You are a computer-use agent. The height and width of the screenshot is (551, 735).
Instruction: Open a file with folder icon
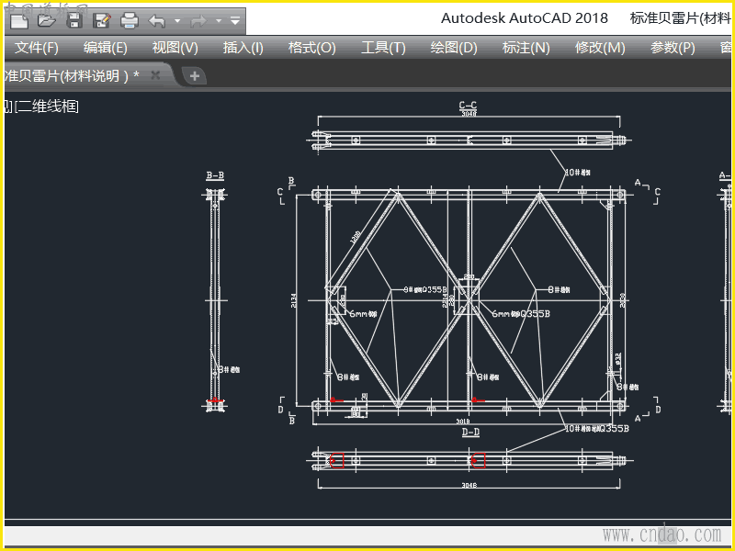pos(47,20)
